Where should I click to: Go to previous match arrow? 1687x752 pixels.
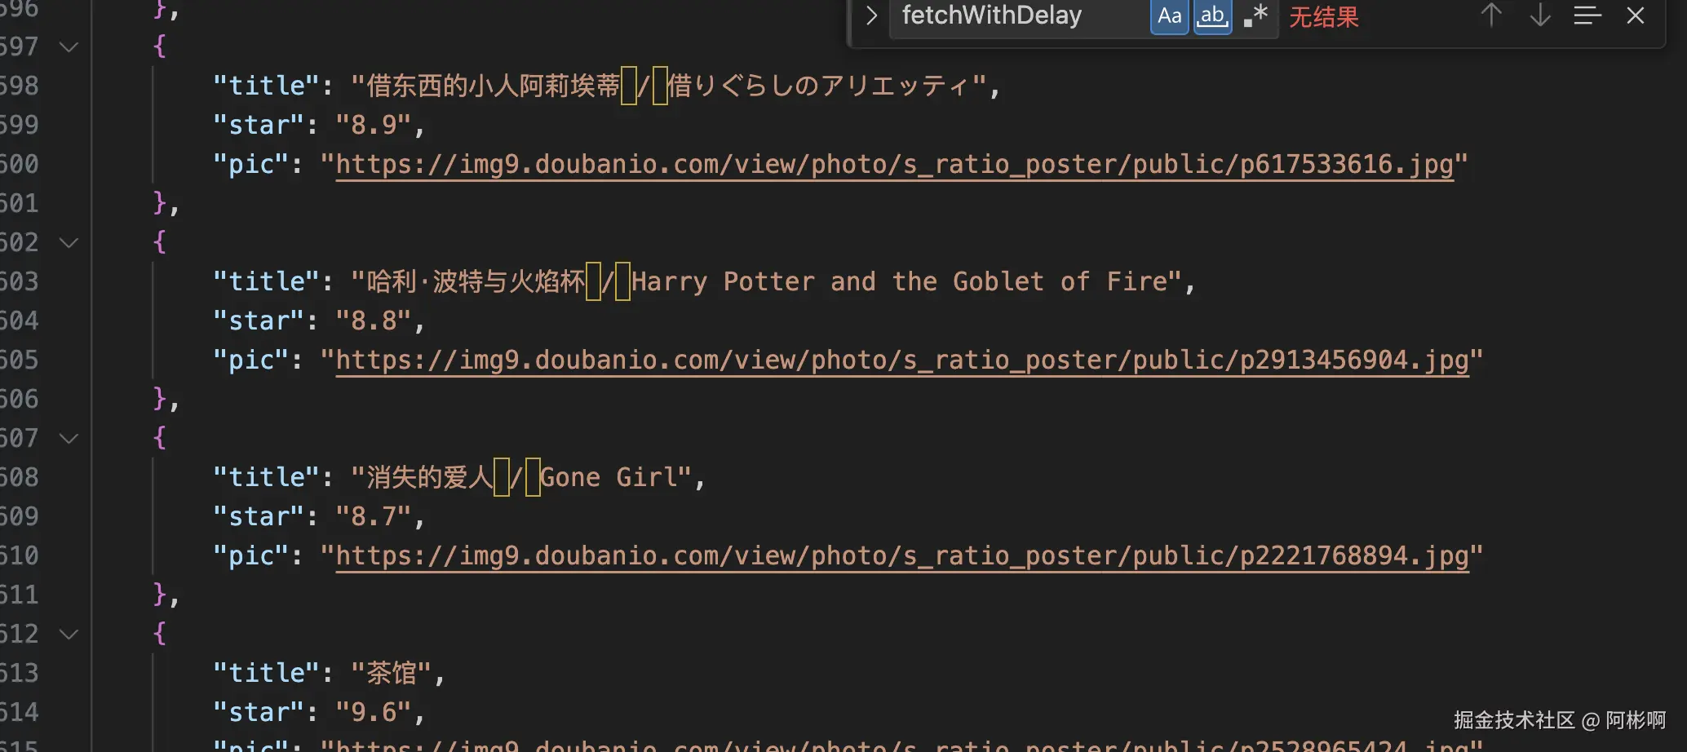1491,15
